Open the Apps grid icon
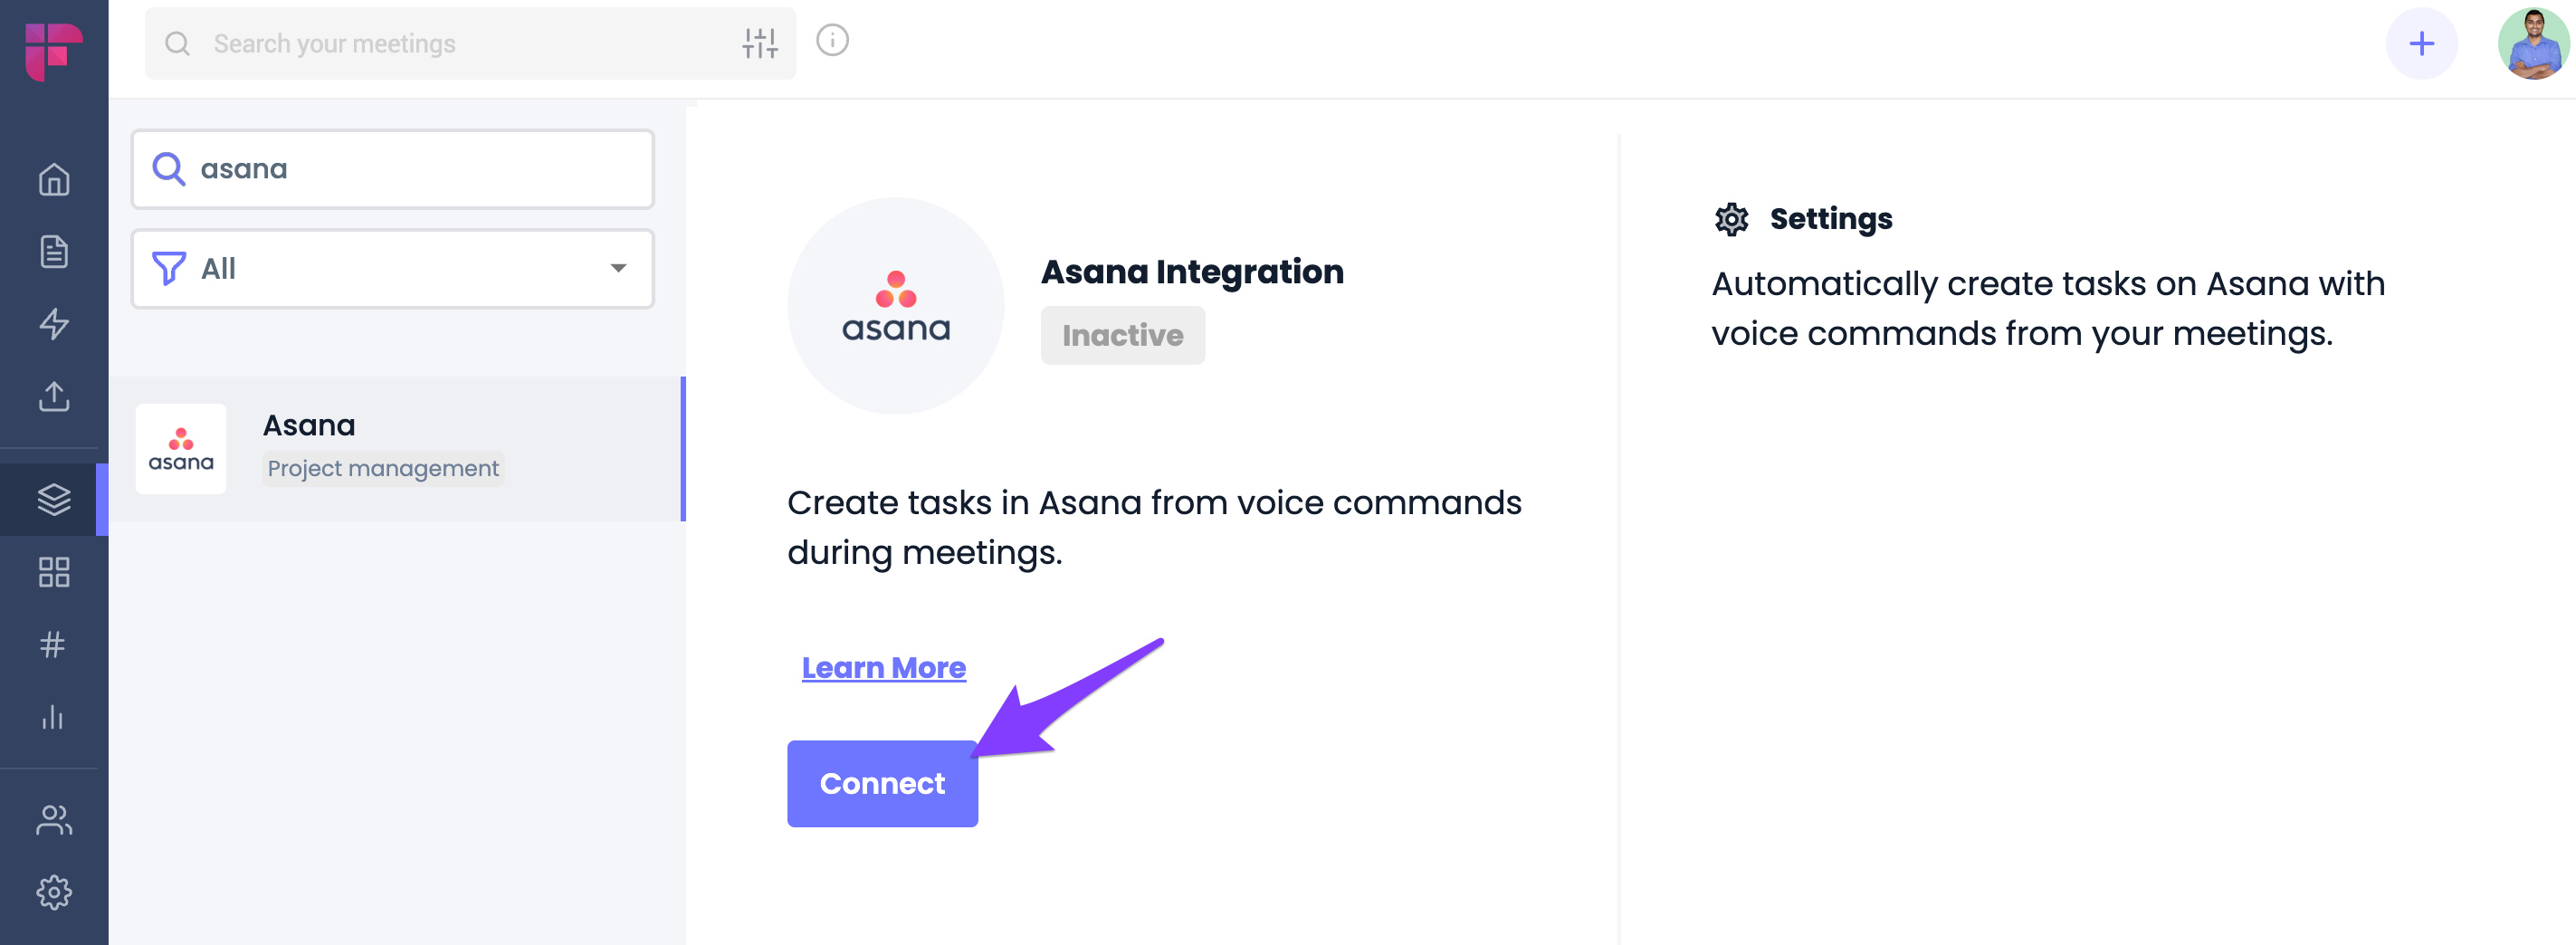 click(x=54, y=572)
